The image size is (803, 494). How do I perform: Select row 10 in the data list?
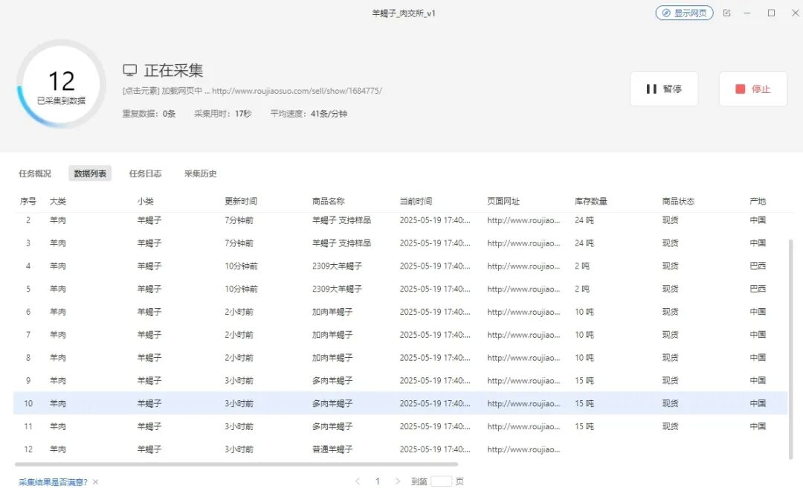(297, 403)
